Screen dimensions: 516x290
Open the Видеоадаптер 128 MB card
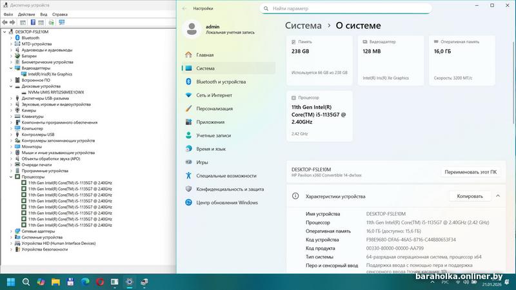391,61
